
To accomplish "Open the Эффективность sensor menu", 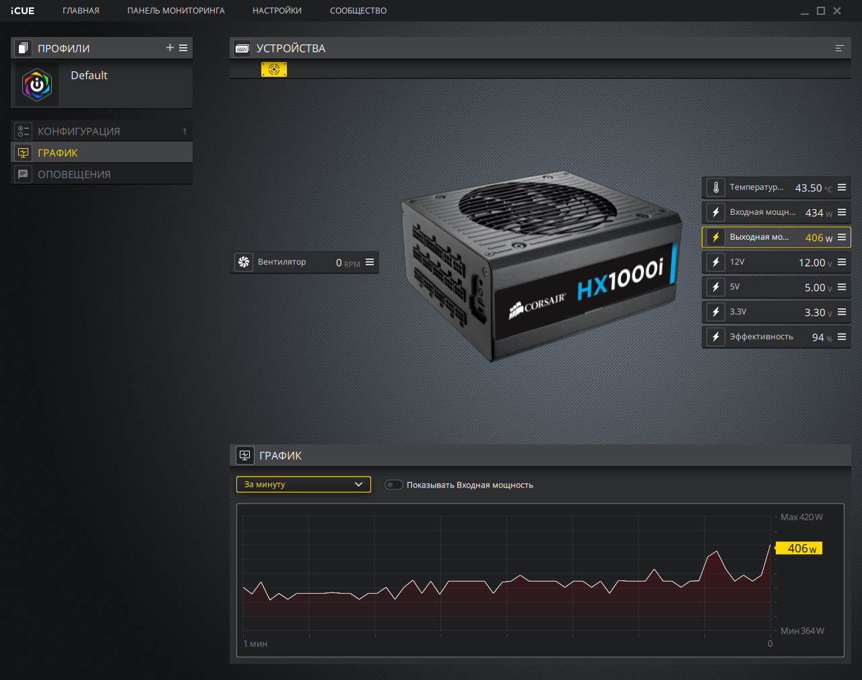I will 842,337.
